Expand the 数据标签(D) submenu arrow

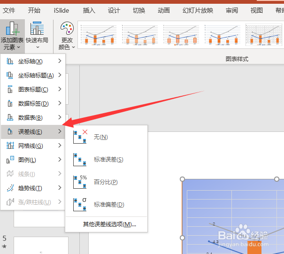60,103
